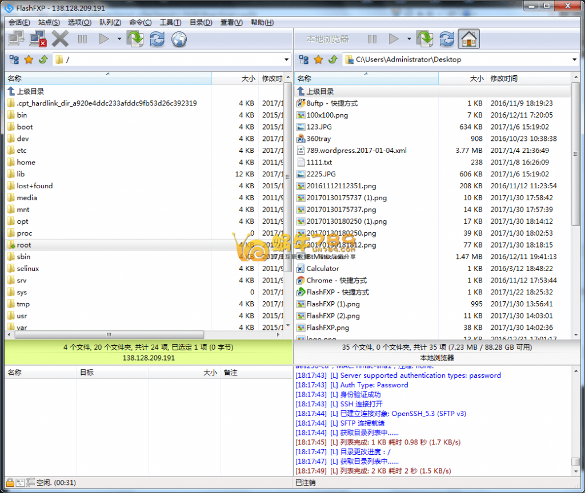This screenshot has height=493, width=585.
Task: Open the 会话(S) menu
Action: click(19, 22)
